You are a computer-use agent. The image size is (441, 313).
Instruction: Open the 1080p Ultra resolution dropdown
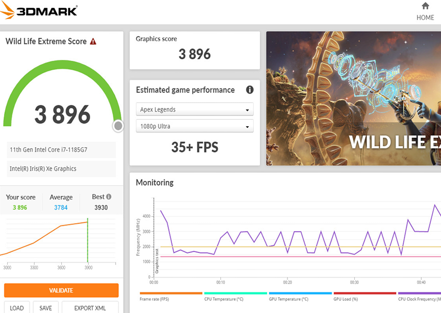(x=195, y=126)
